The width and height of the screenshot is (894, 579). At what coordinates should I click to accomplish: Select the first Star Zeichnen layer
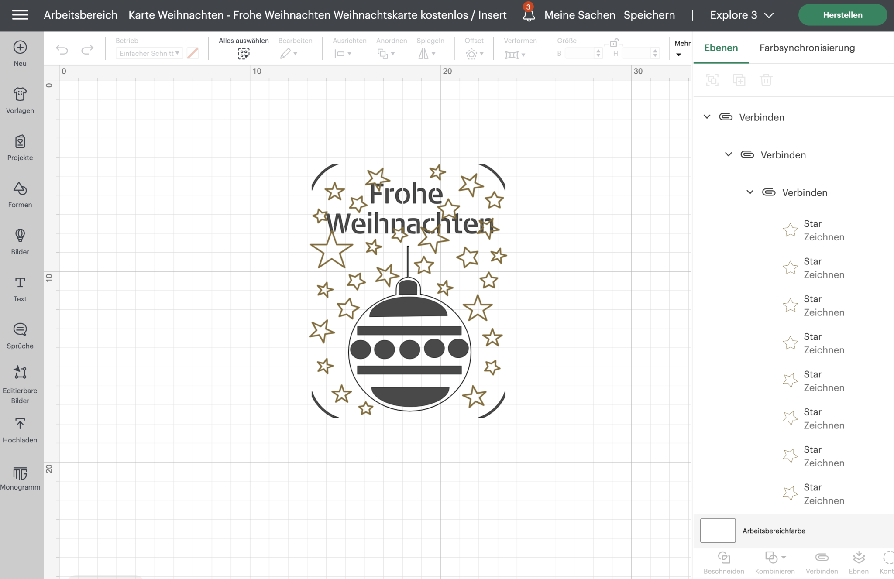tap(815, 230)
